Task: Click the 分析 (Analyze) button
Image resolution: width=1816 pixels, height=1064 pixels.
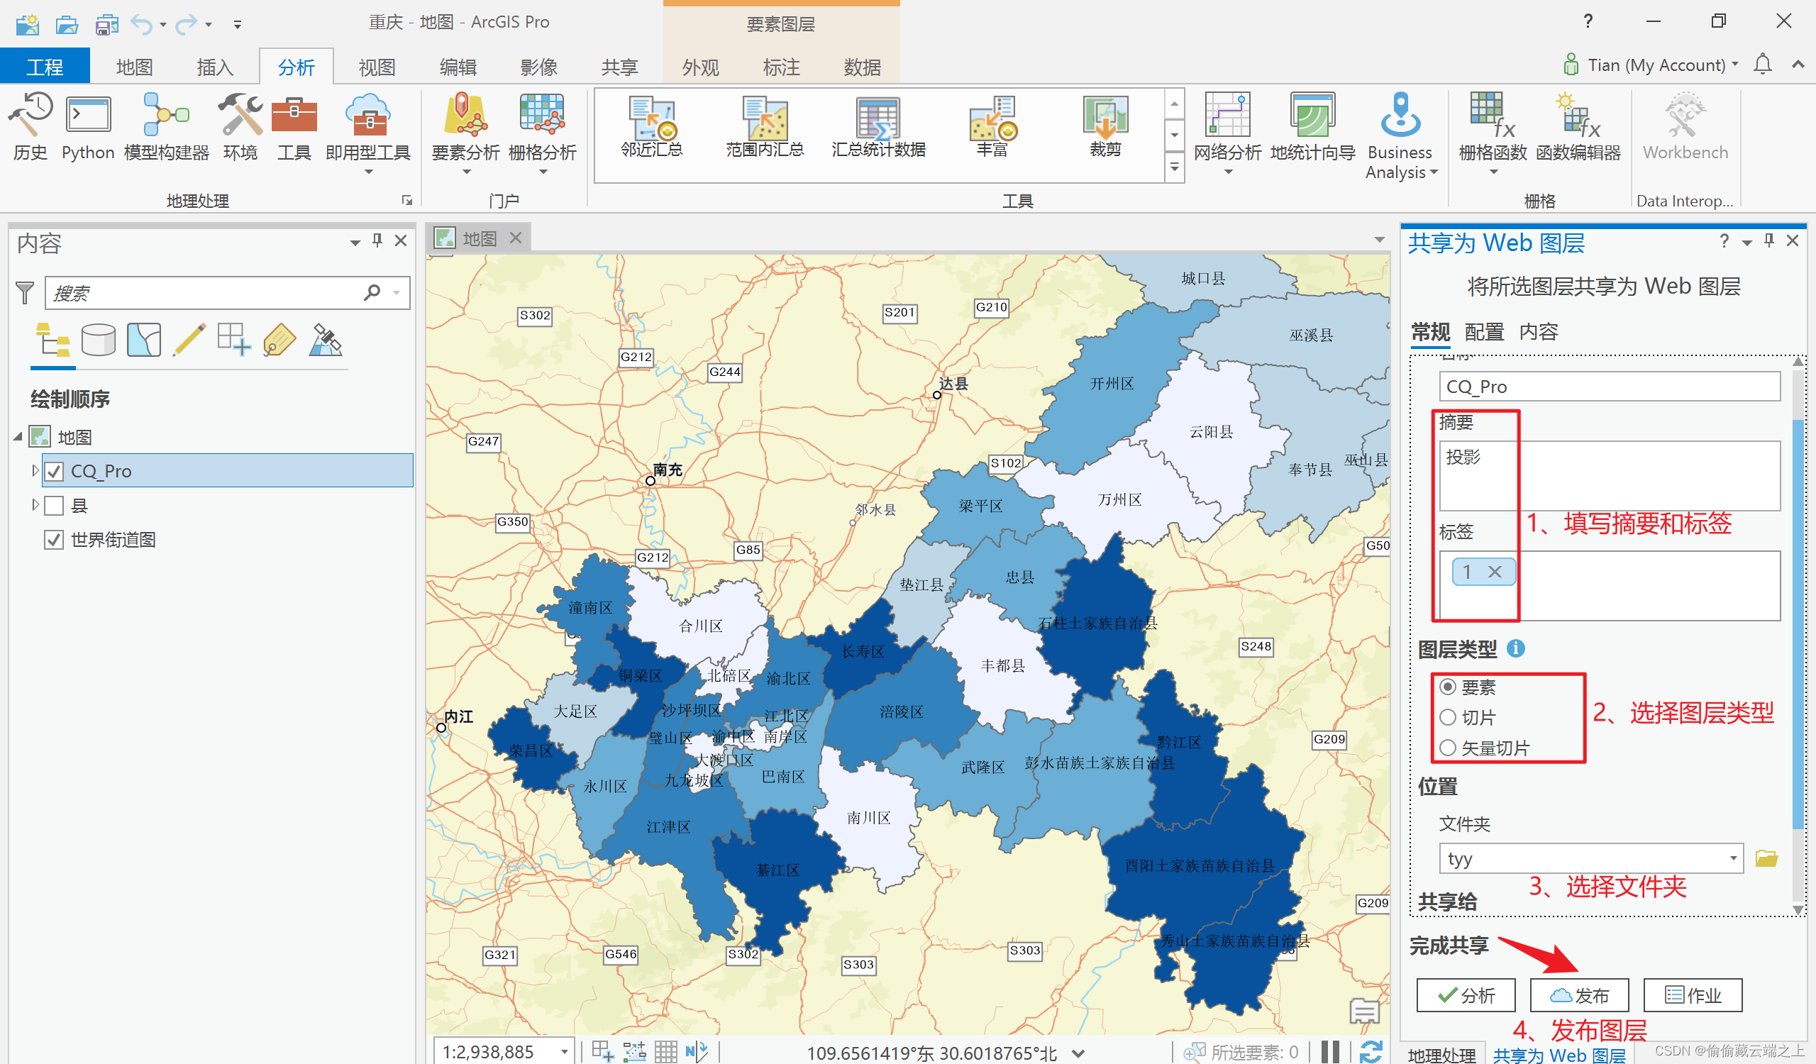Action: point(1466,995)
